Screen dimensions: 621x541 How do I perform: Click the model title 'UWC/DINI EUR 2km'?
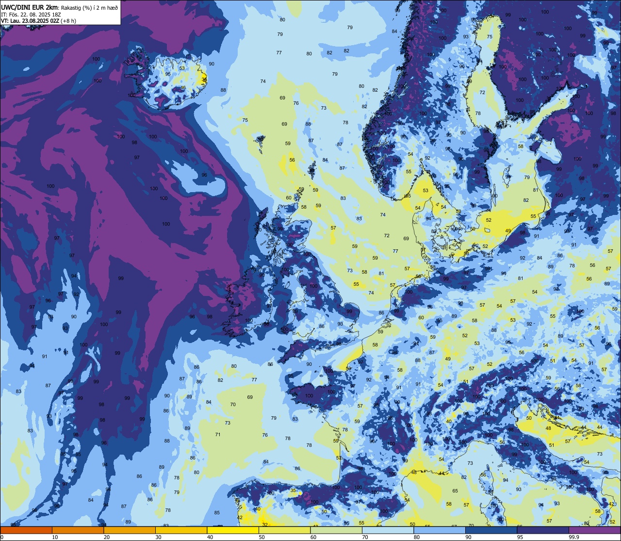[29, 7]
